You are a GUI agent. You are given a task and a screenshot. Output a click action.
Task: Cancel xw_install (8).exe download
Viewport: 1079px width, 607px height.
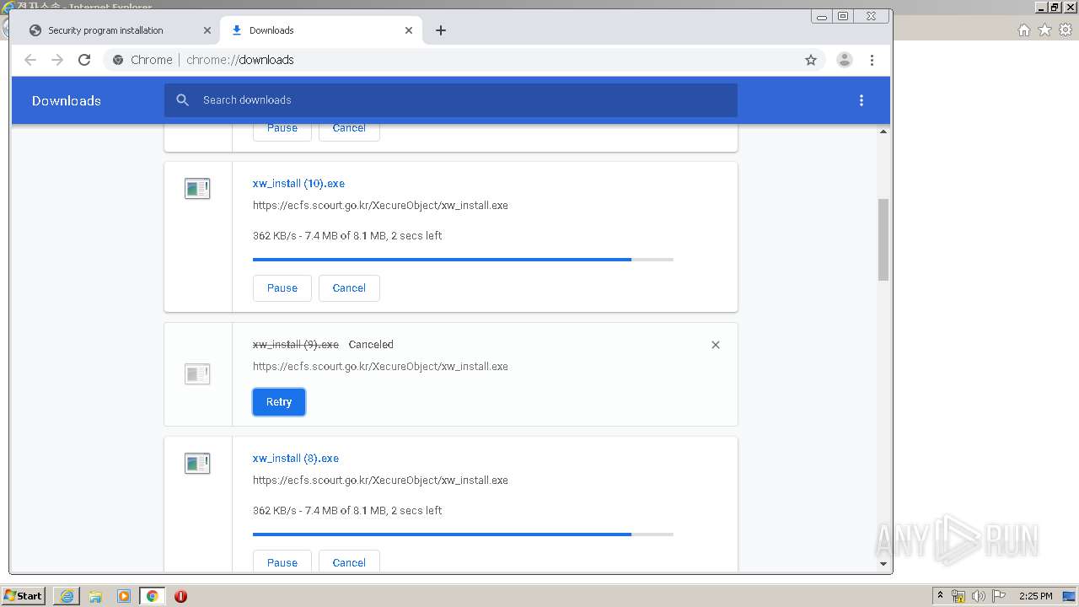click(x=349, y=562)
